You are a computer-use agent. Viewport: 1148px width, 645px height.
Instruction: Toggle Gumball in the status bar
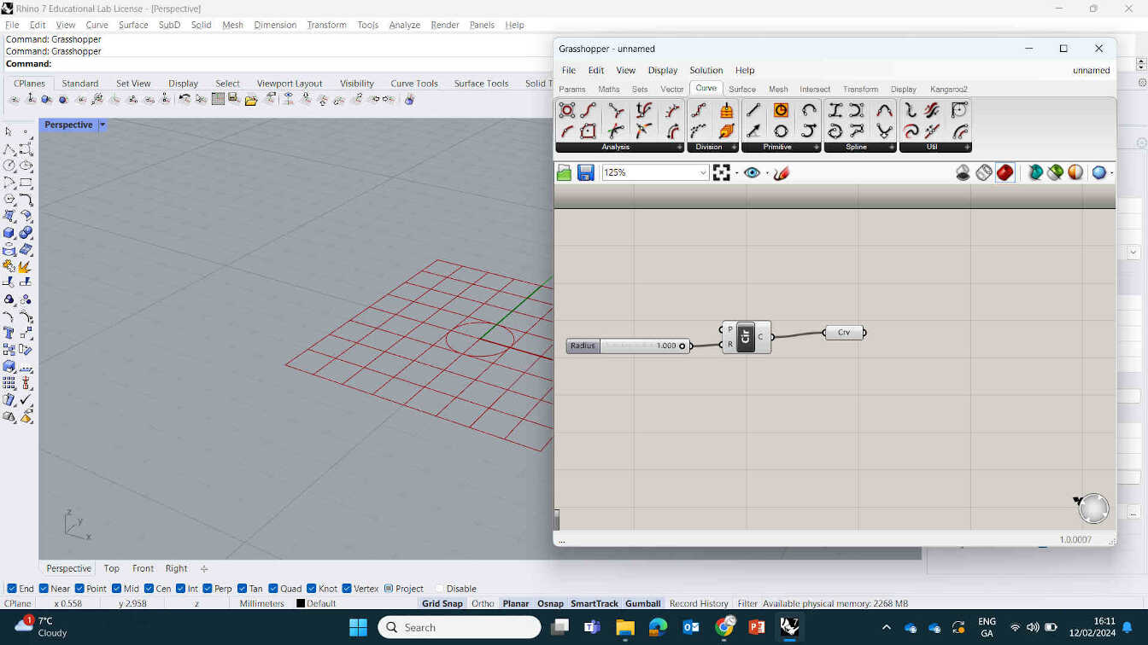tap(643, 603)
